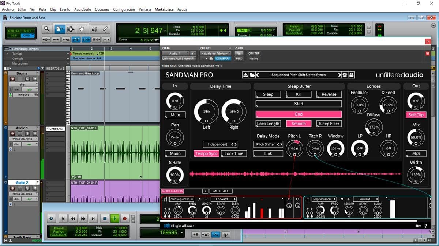Viewport: 439px width, 246px height.
Task: Open the Pista menu
Action: click(42, 9)
